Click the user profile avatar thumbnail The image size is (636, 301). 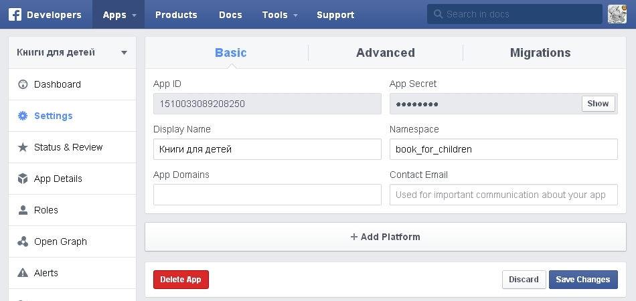pos(617,14)
